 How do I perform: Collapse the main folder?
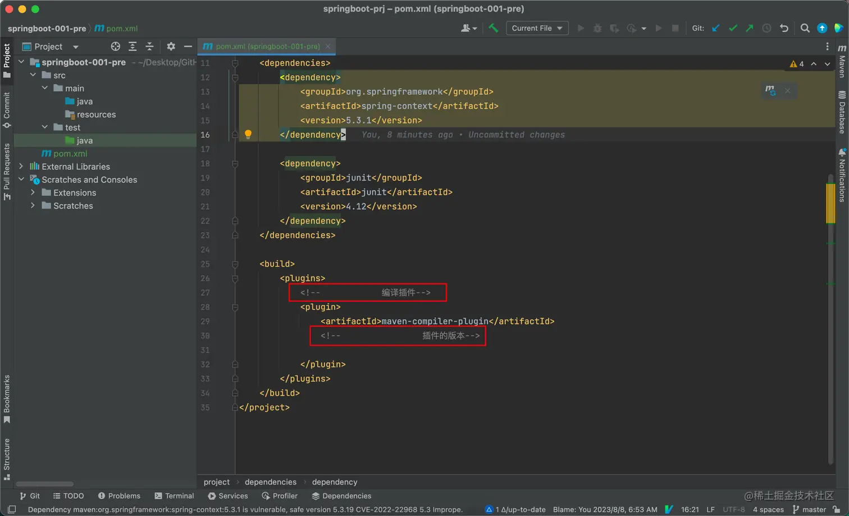(x=45, y=88)
